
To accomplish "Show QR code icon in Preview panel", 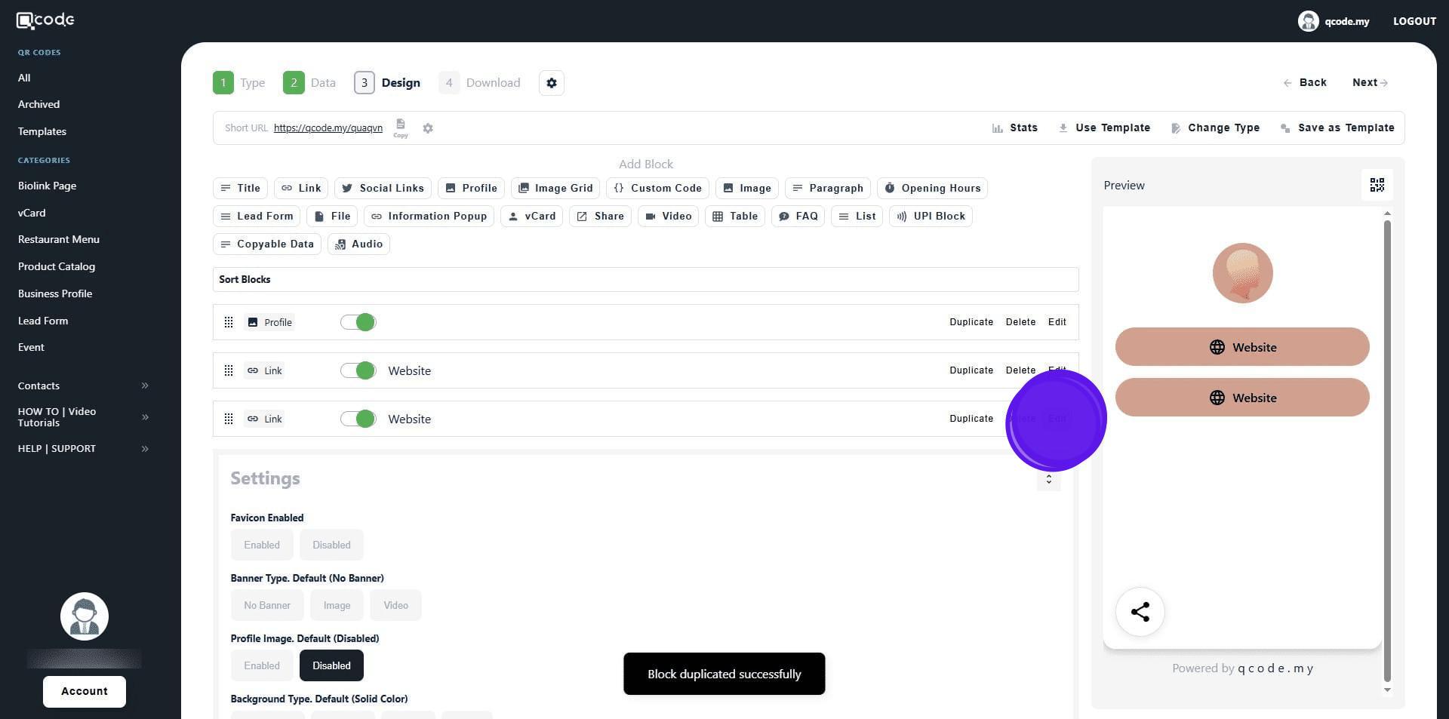I will [1377, 186].
